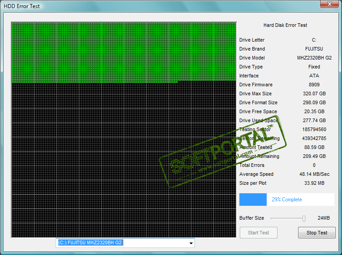342x255 pixels.
Task: Click the disabled Start Test button
Action: point(259,233)
